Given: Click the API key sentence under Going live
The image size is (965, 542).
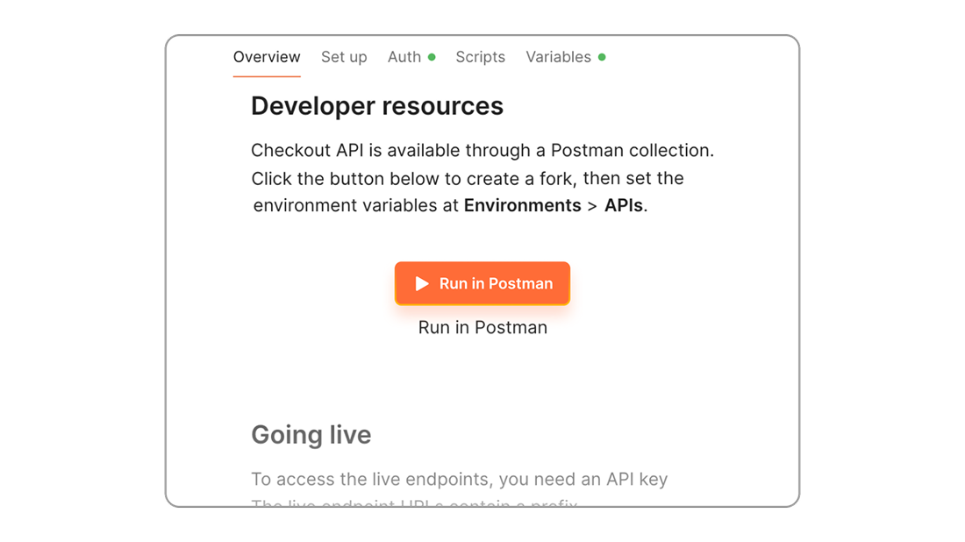Looking at the screenshot, I should pyautogui.click(x=459, y=479).
